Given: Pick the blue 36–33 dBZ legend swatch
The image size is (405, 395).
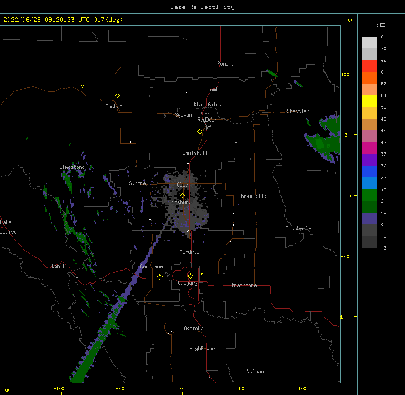Looking at the screenshot, I should pyautogui.click(x=369, y=171).
